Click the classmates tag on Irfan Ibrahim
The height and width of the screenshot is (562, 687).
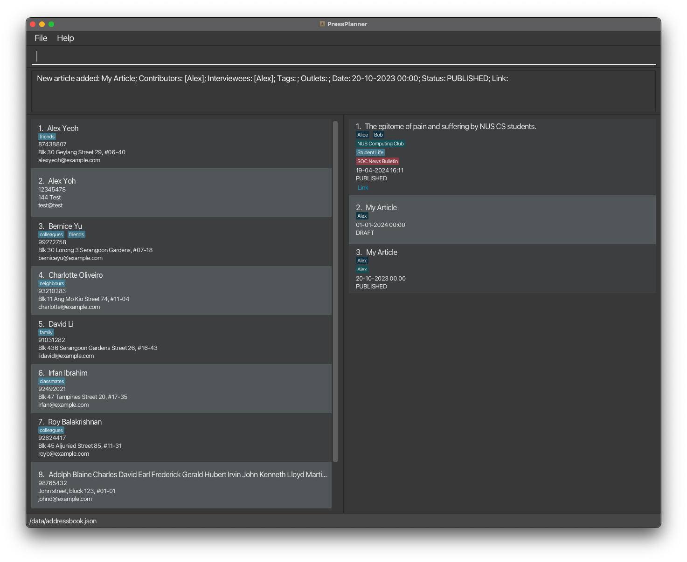tap(52, 381)
